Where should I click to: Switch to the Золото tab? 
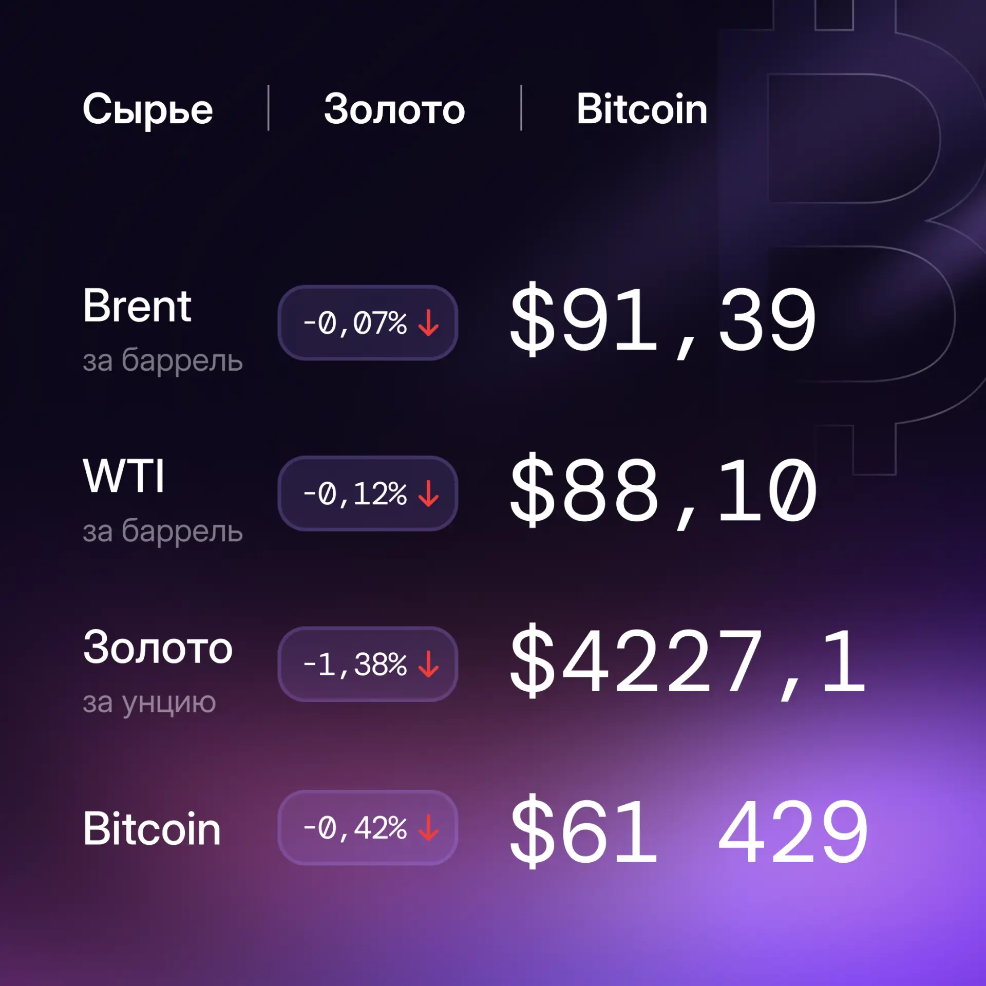point(394,109)
